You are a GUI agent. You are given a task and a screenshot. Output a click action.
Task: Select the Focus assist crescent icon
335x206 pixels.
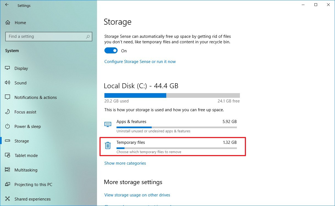[8, 112]
